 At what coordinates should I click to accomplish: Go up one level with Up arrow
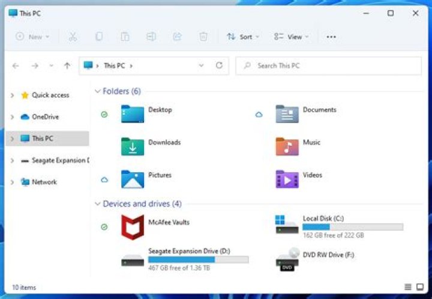click(x=67, y=65)
